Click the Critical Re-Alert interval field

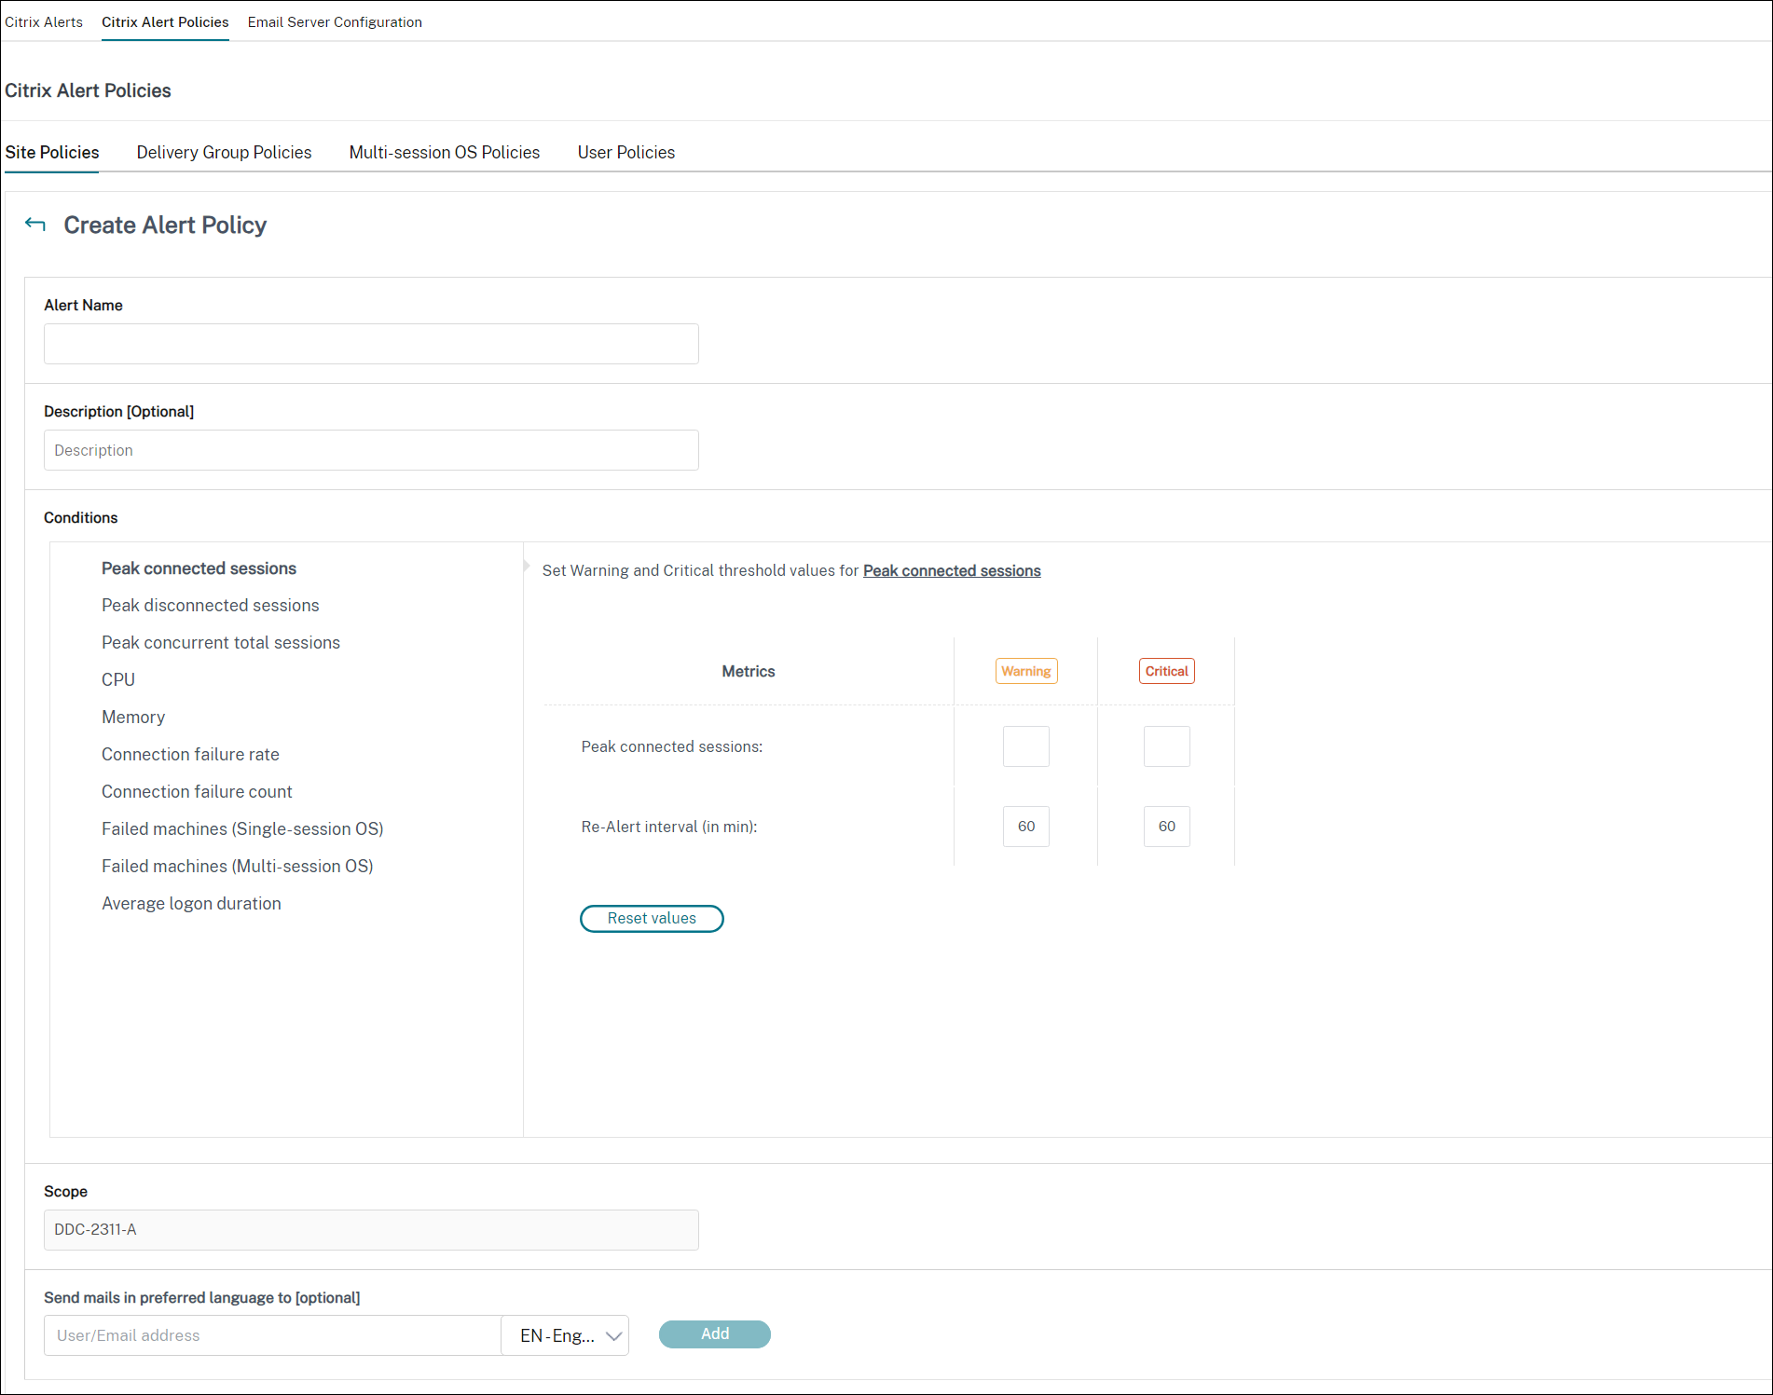(1167, 827)
